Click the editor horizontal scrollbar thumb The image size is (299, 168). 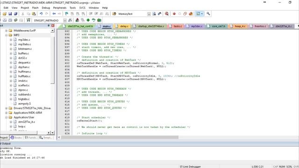pyautogui.click(x=120, y=137)
